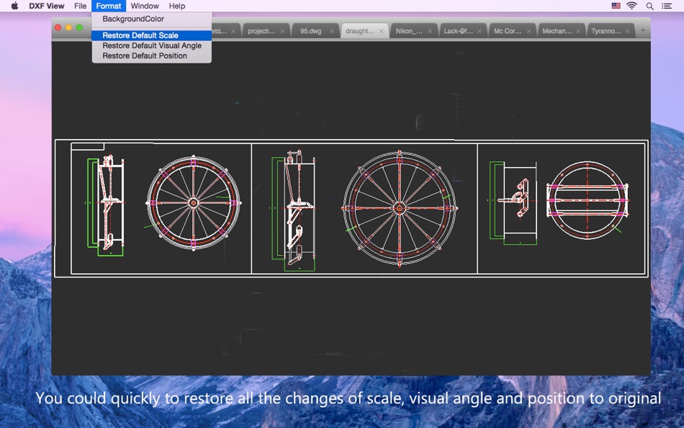Select Restore Default Scale menu item
The height and width of the screenshot is (428, 684).
140,35
